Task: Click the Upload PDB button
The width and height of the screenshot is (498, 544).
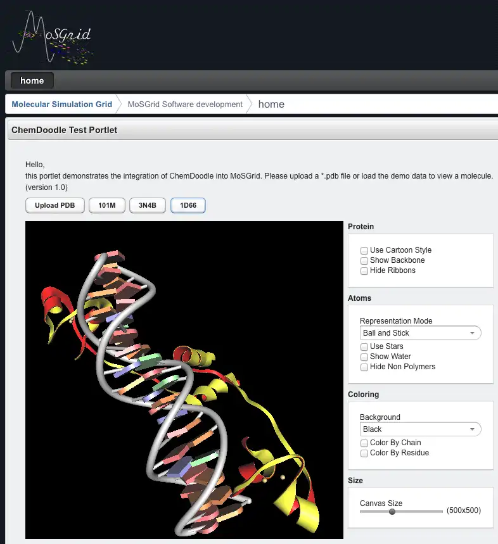Action: click(x=55, y=205)
